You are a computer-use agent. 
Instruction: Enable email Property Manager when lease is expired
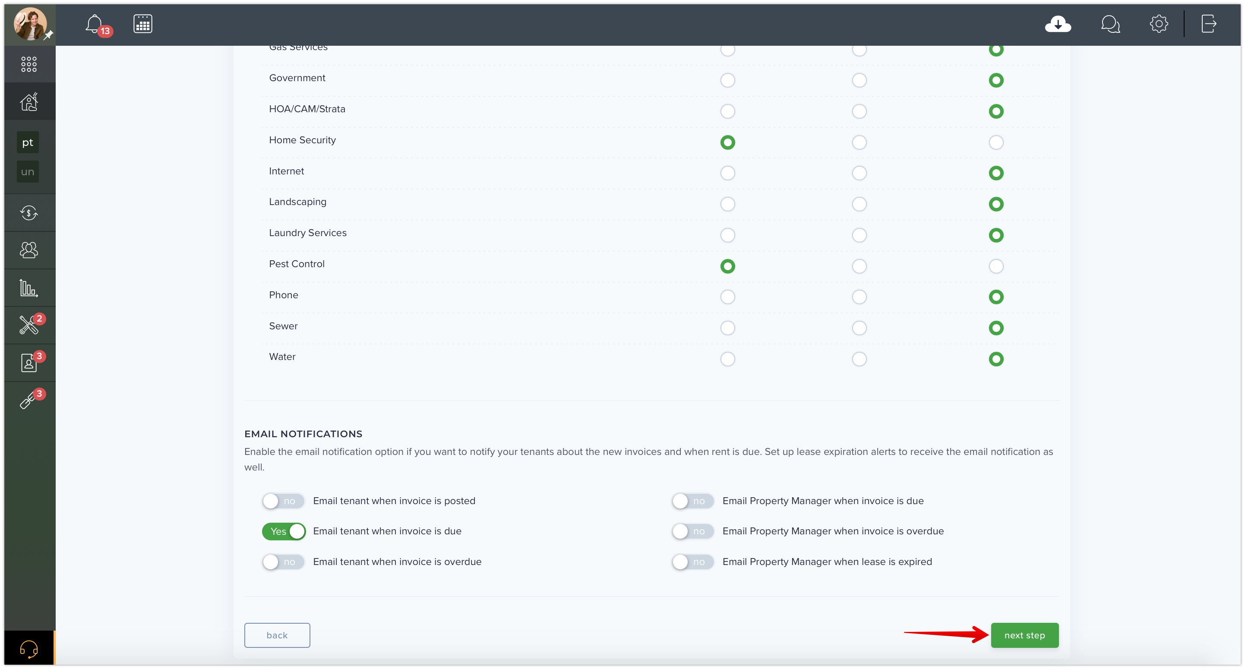pyautogui.click(x=693, y=562)
